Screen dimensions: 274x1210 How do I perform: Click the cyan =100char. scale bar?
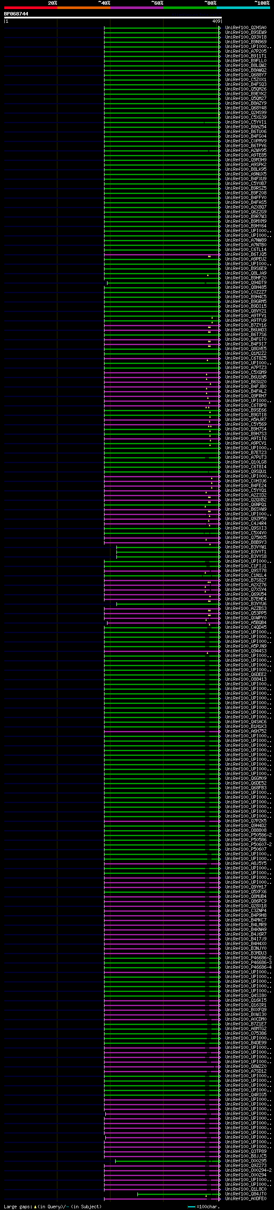191,1207
